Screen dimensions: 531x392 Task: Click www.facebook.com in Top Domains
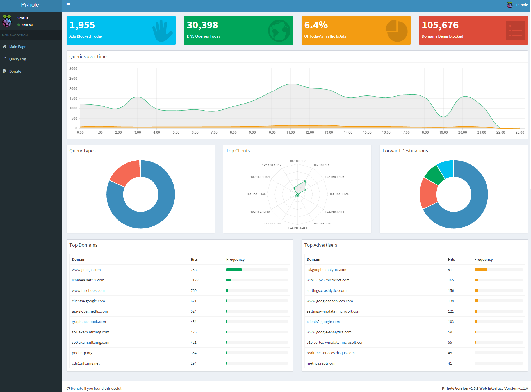tap(88, 290)
